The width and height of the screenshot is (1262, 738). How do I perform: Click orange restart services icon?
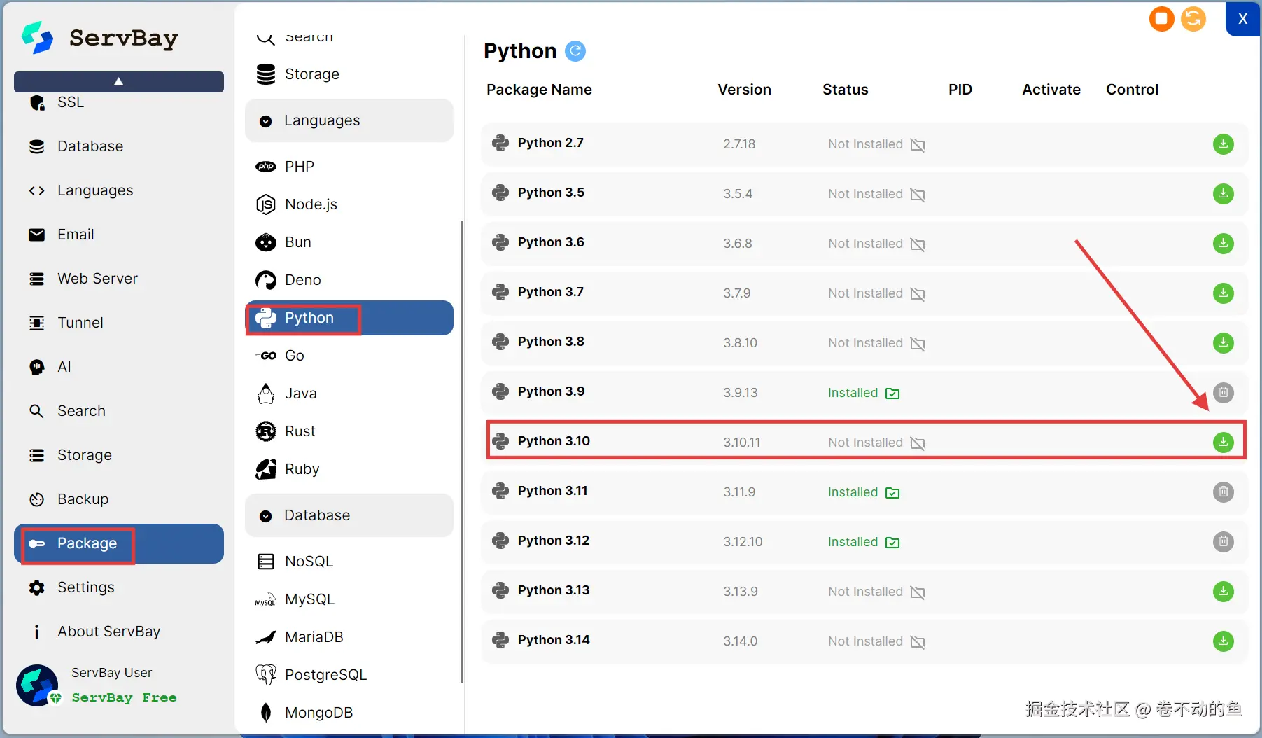[1193, 19]
